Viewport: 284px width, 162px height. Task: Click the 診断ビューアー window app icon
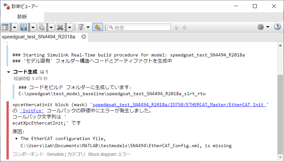[x=6, y=6]
